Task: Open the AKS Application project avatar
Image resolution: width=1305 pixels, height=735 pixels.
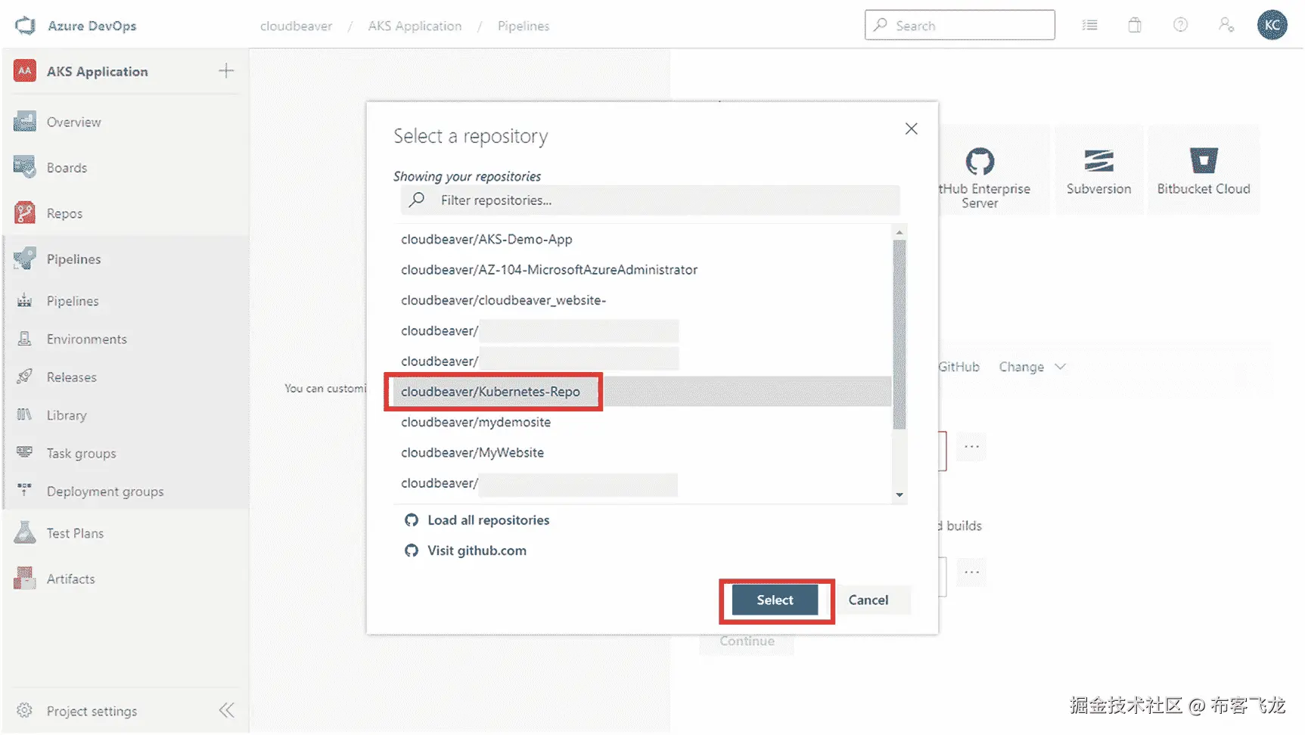Action: [x=25, y=71]
